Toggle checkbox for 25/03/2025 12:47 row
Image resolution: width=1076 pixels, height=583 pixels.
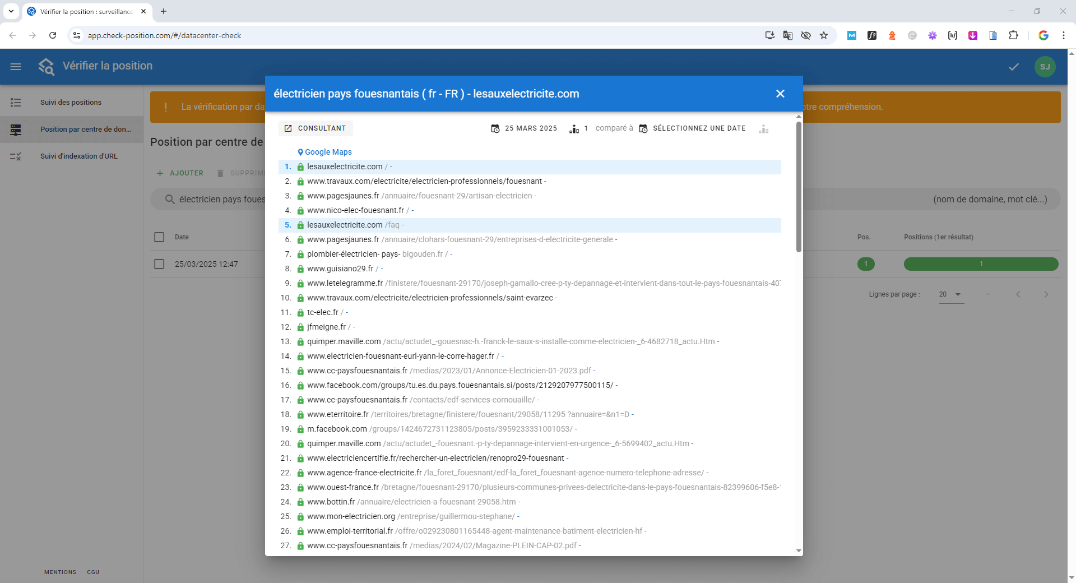tap(159, 264)
